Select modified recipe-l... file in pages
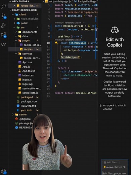 point(29,49)
